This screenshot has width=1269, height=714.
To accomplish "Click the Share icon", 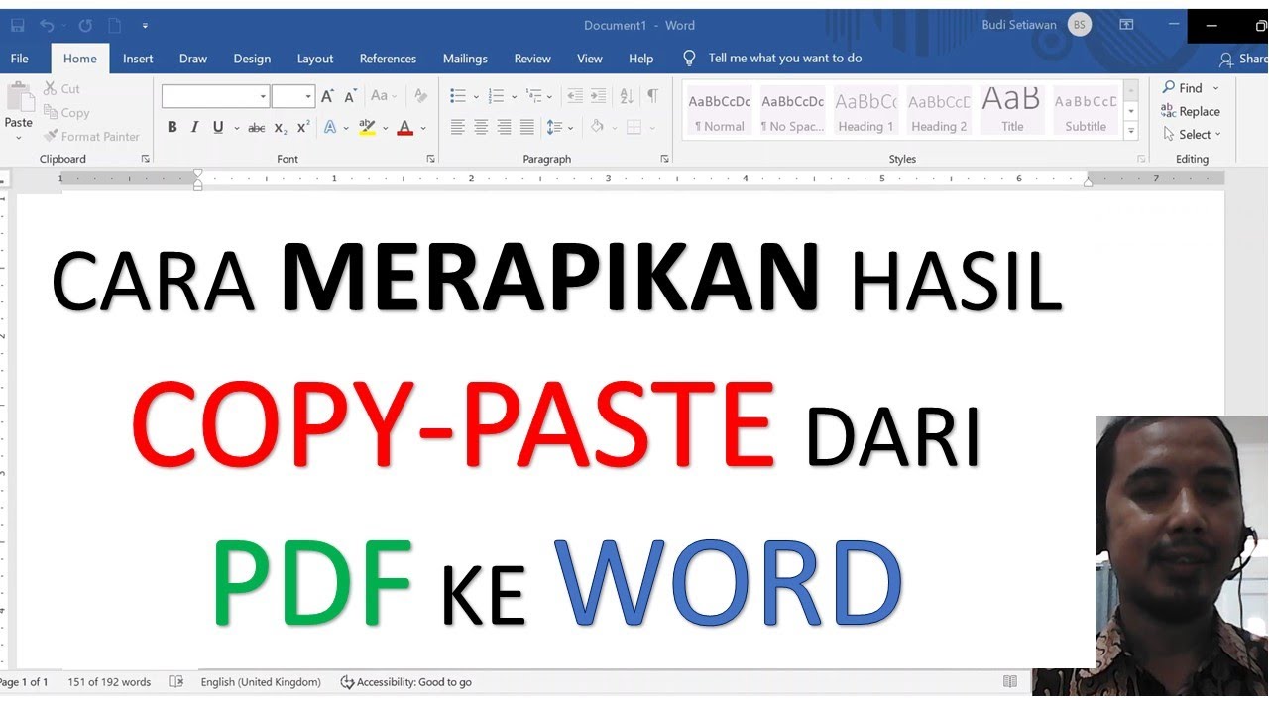I will coord(1243,59).
